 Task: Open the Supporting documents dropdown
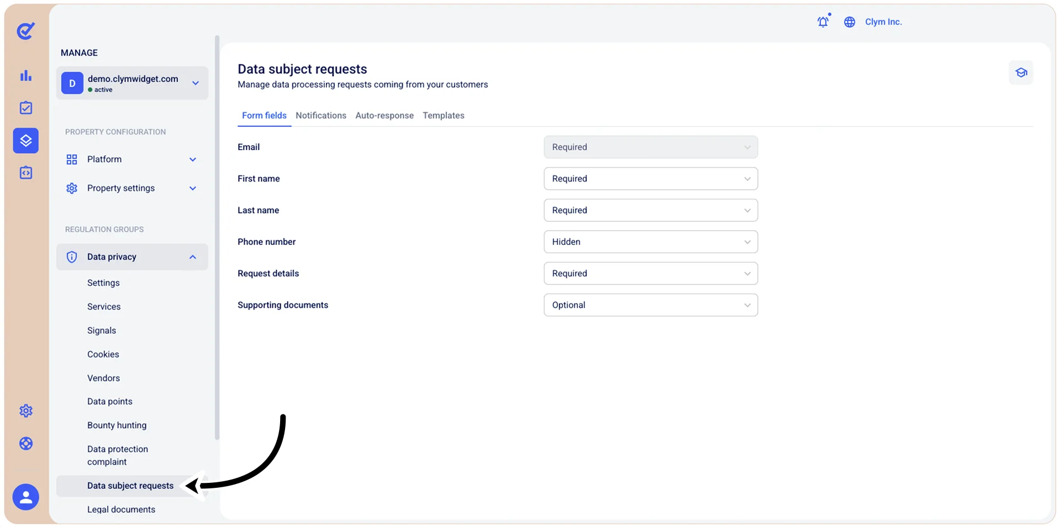651,305
